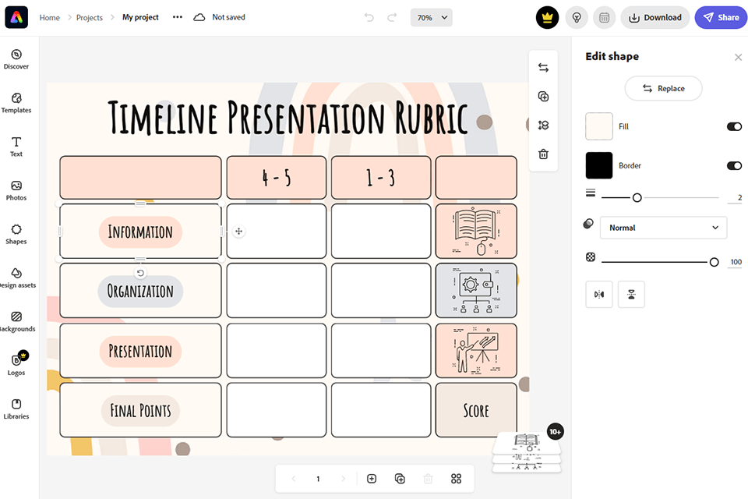Click the Replace button

pyautogui.click(x=663, y=88)
